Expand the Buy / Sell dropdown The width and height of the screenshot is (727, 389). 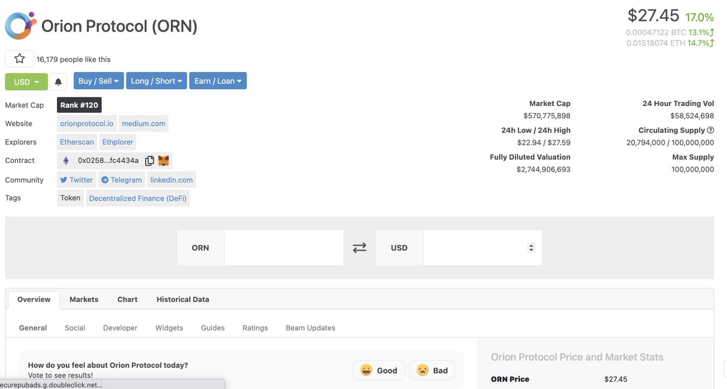[x=99, y=81]
